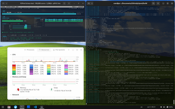
Task: Collapse the Network section
Action: (11, 95)
